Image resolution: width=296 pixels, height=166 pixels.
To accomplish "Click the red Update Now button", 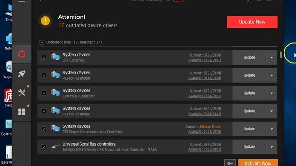I will click(x=252, y=22).
